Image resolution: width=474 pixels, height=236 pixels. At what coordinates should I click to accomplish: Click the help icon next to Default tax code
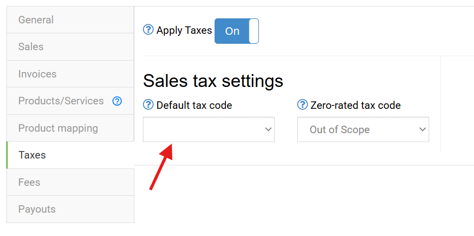pos(148,105)
